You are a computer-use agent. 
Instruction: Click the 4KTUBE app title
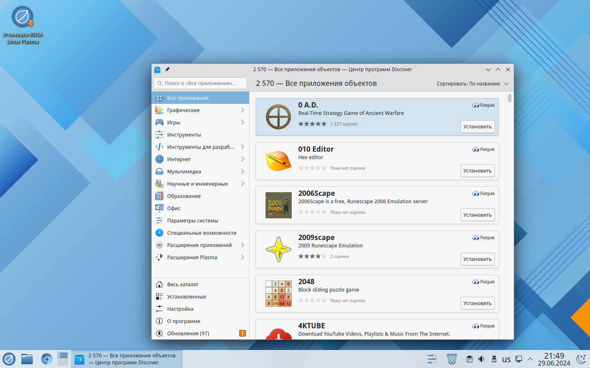coord(312,326)
